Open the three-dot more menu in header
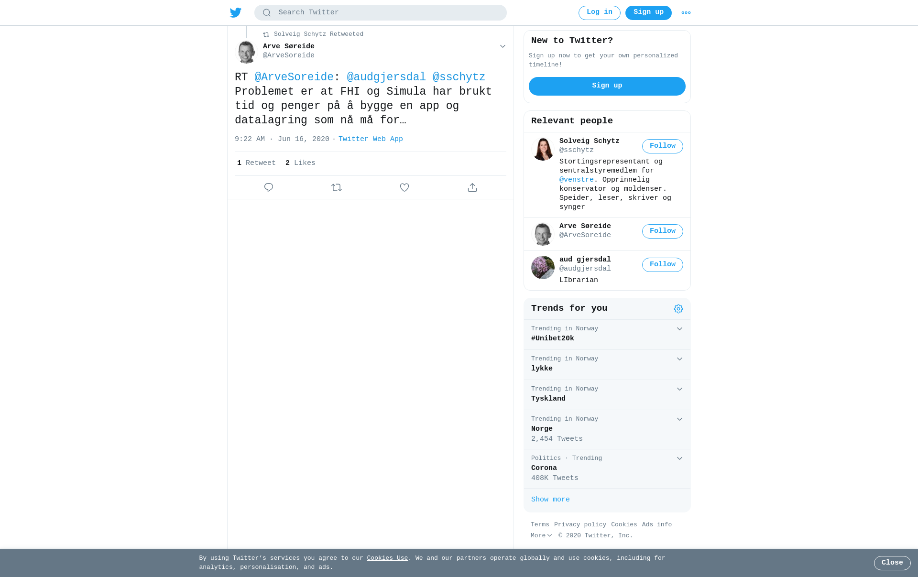Viewport: 918px width, 577px height. click(686, 13)
